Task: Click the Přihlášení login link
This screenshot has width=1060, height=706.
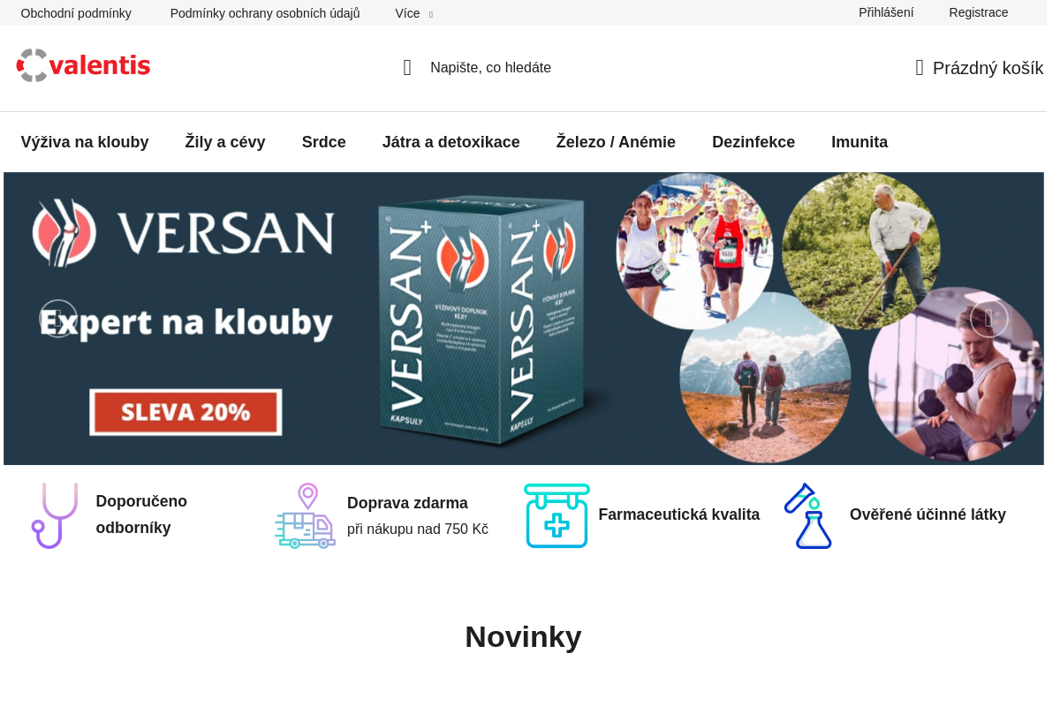Action: coord(886,12)
